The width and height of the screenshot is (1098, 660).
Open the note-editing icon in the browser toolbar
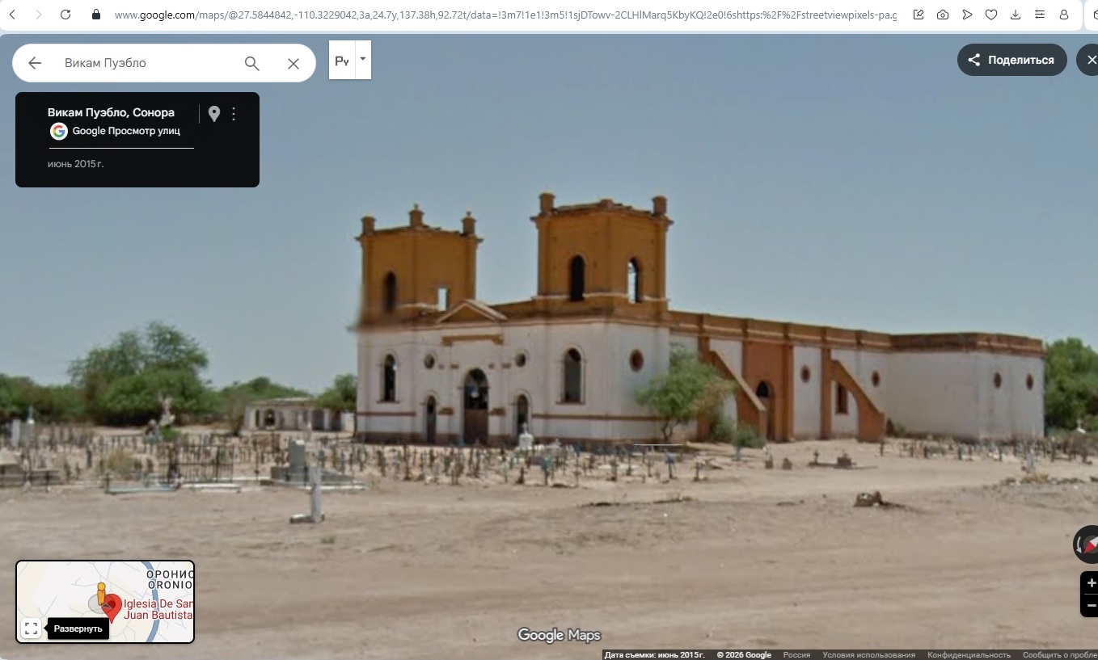(x=919, y=15)
